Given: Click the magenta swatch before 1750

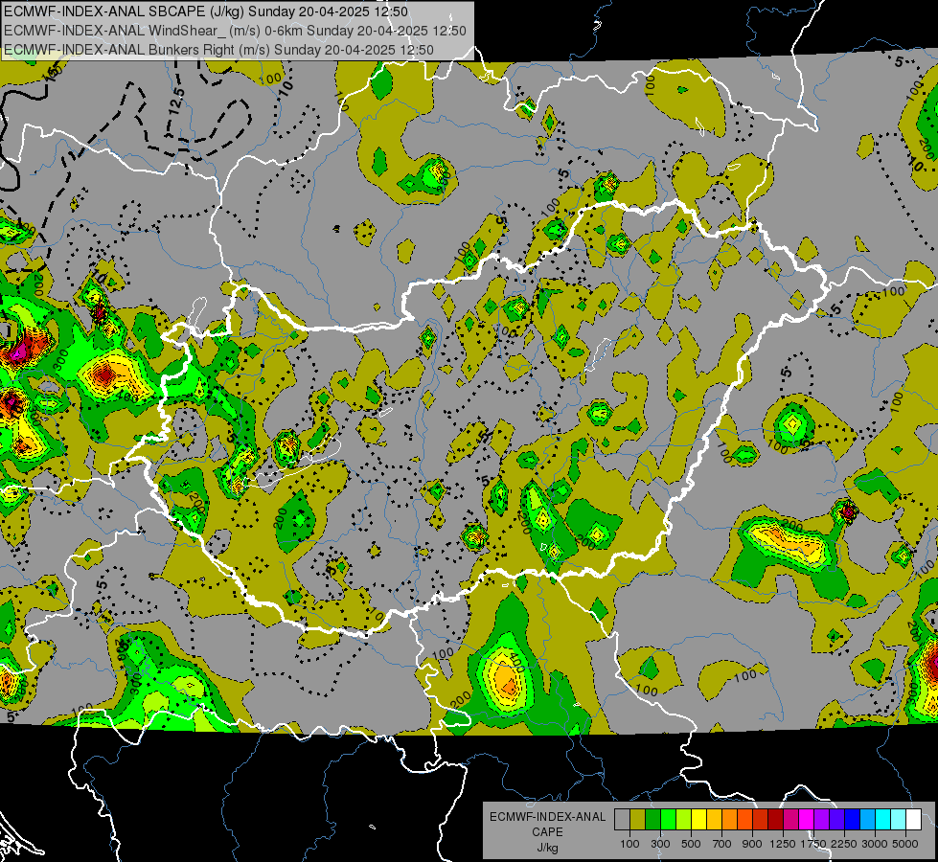Looking at the screenshot, I should [x=807, y=819].
